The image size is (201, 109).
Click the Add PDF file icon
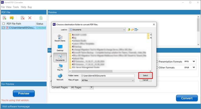(x=4, y=18)
